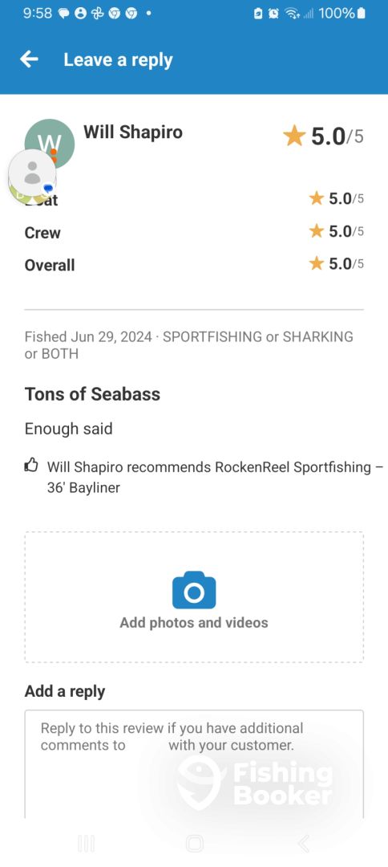Image resolution: width=388 pixels, height=867 pixels.
Task: Tap the Crew rating star
Action: (316, 230)
